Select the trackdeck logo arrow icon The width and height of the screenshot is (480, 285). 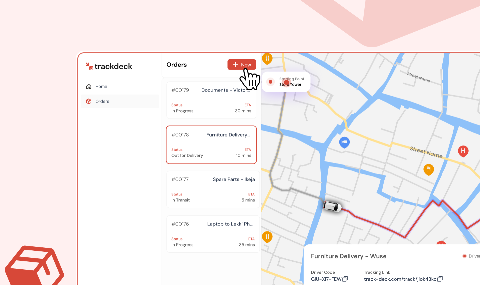[89, 66]
